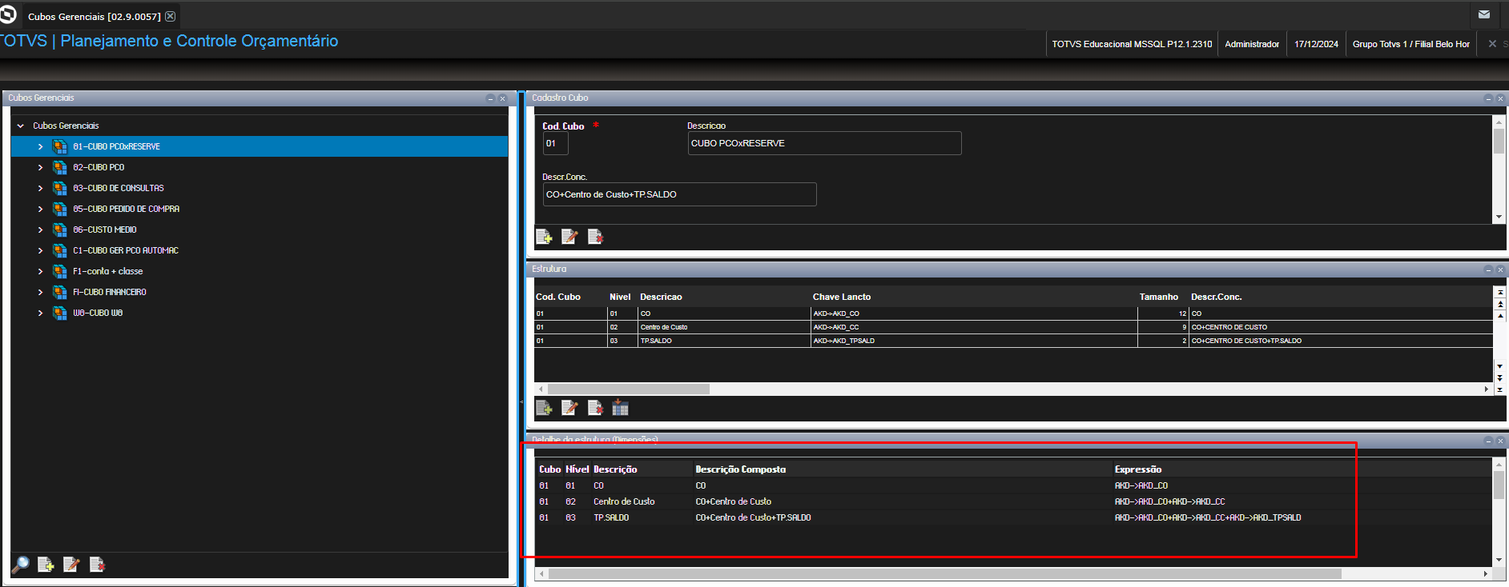Click the edit pencil icon under the Estrutura grid
Viewport: 1509px width, 587px height.
pyautogui.click(x=569, y=408)
